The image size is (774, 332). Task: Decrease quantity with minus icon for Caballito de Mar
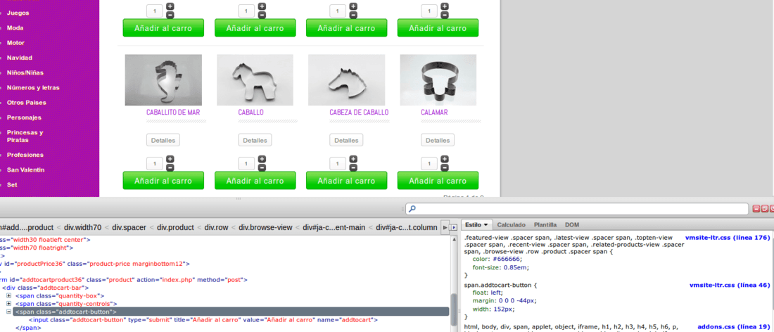pos(170,167)
